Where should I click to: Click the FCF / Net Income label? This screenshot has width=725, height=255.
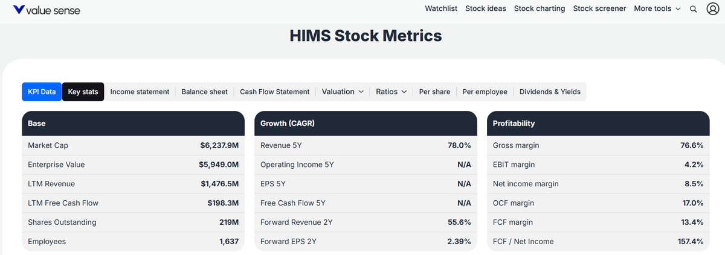tap(523, 242)
